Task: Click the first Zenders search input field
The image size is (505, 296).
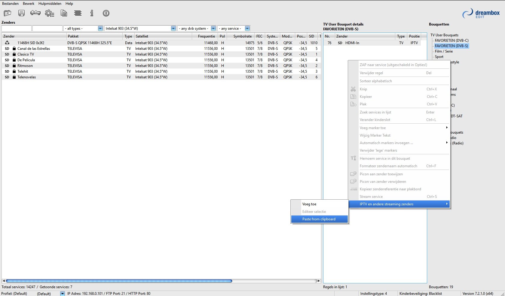Action: point(17,29)
